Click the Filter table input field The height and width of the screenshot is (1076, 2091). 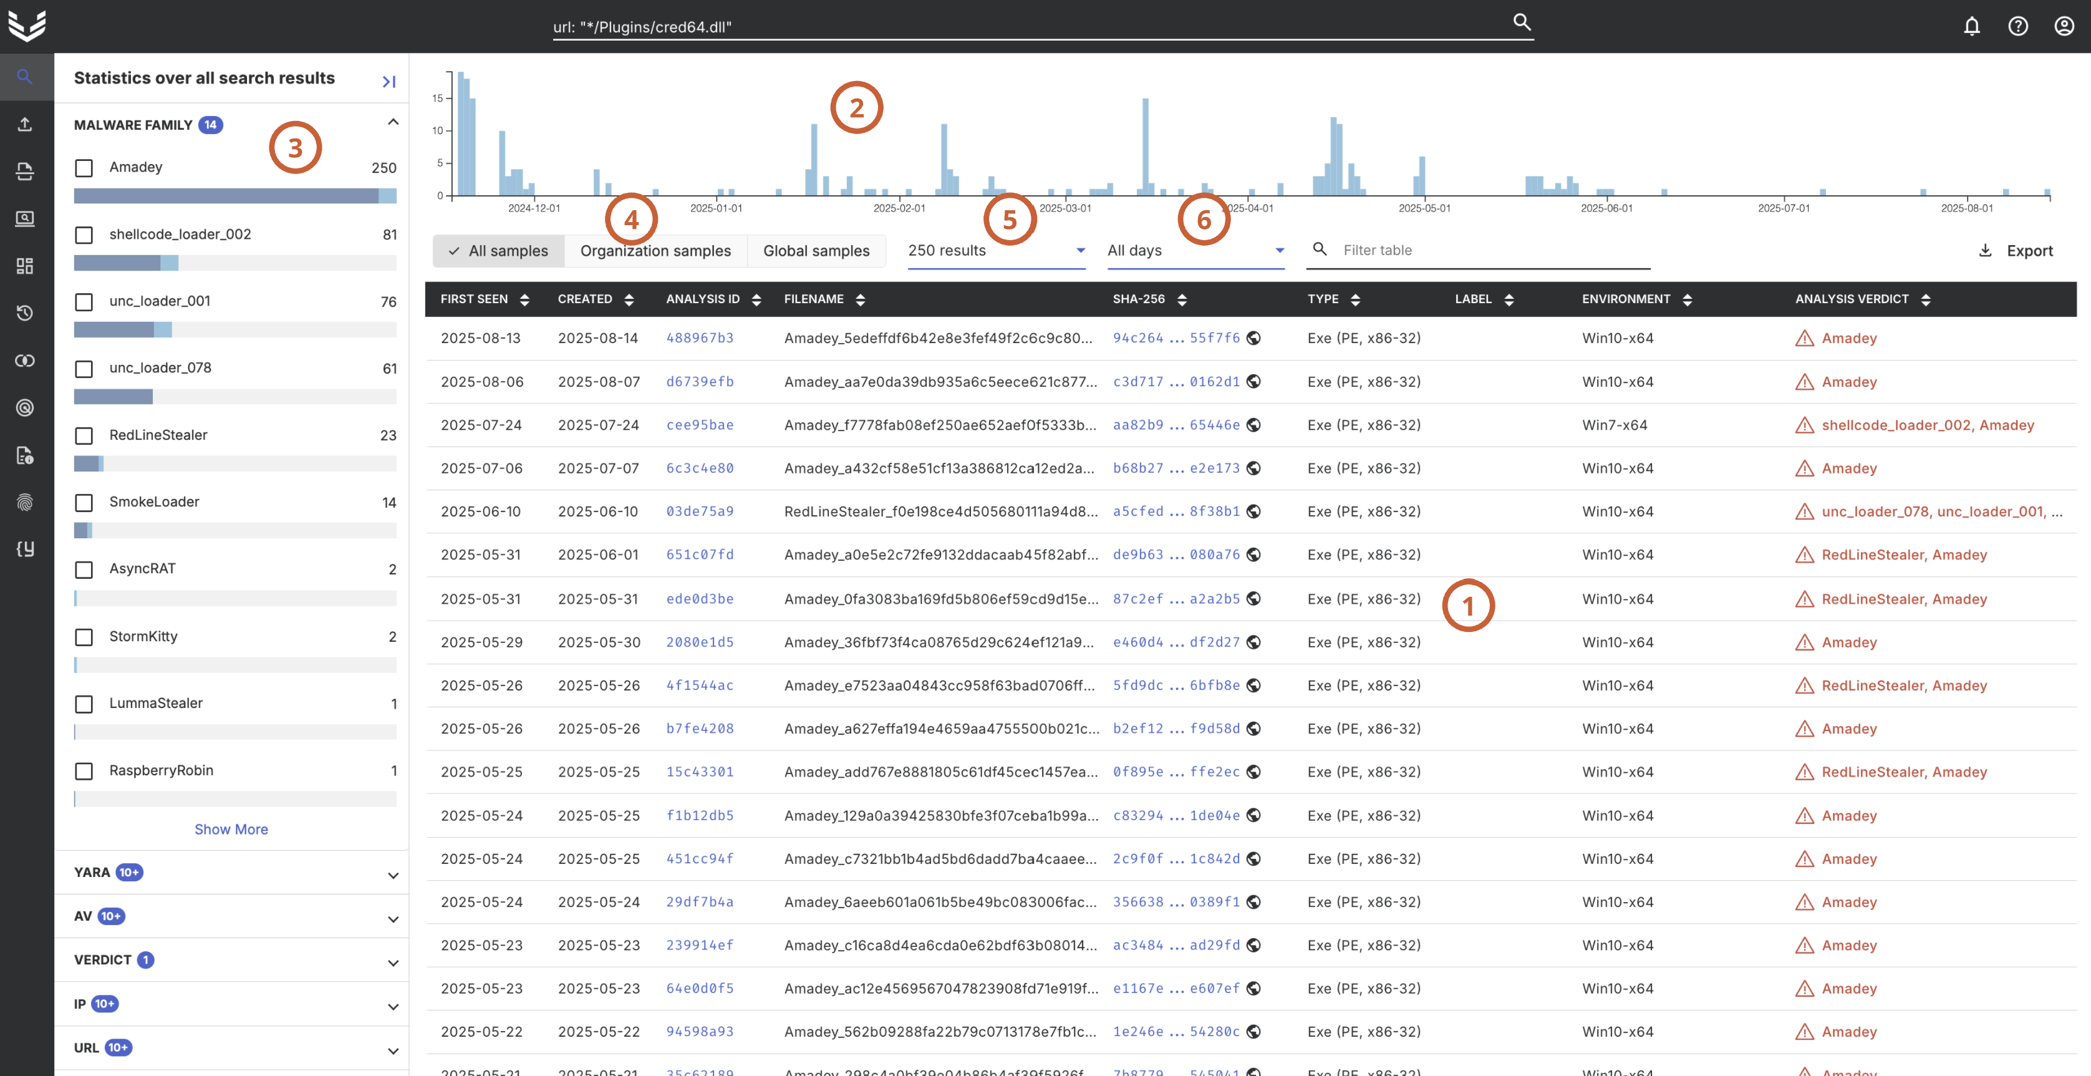[1492, 250]
